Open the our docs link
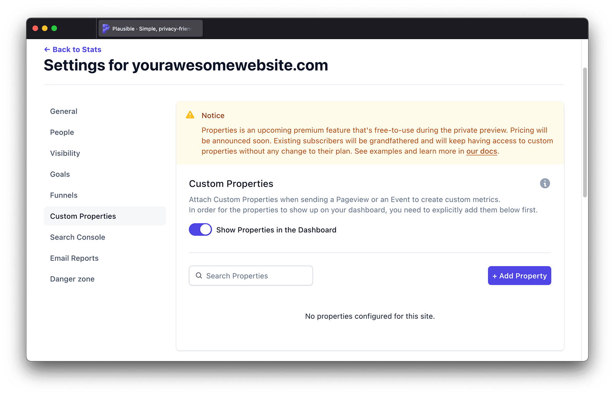615x396 pixels. click(482, 151)
